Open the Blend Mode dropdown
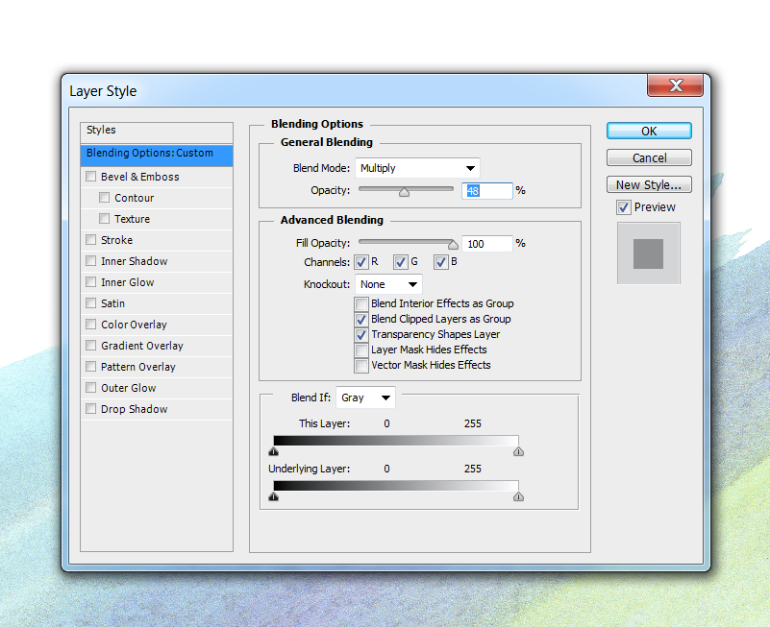Image resolution: width=770 pixels, height=627 pixels. (x=417, y=168)
